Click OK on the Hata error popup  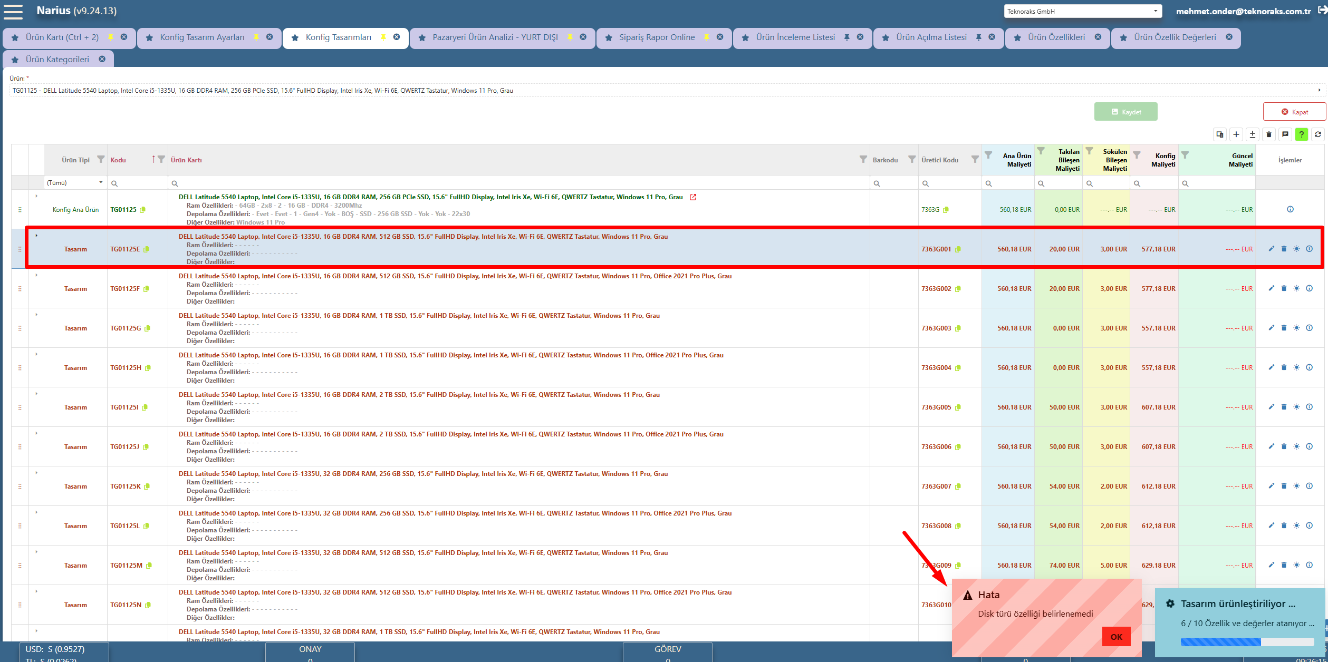tap(1116, 637)
